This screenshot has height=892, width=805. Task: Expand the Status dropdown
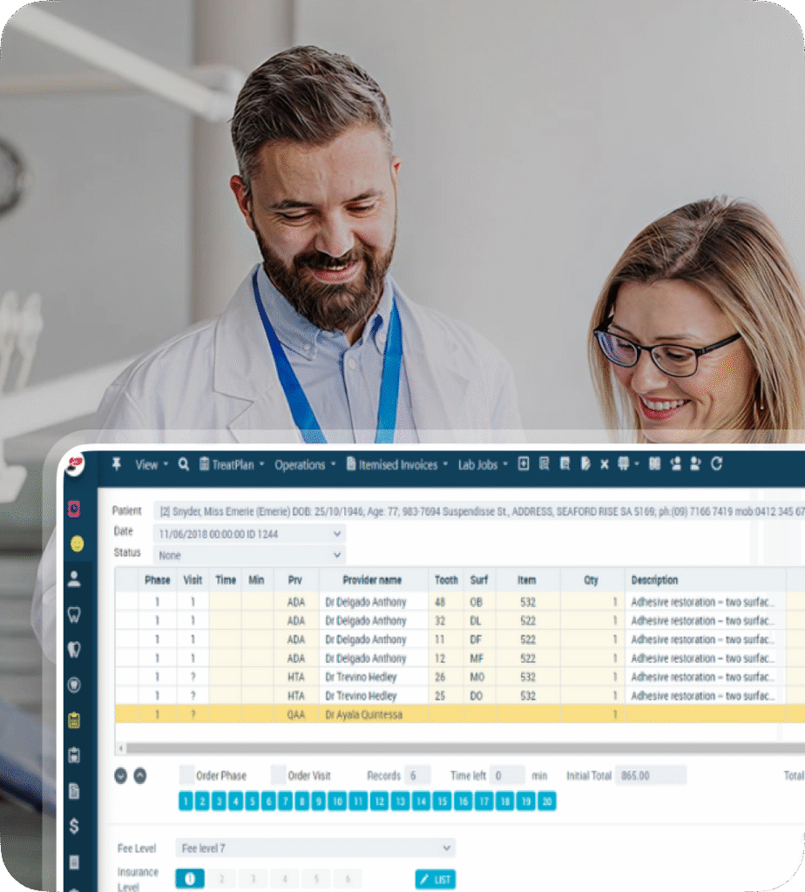click(x=337, y=555)
